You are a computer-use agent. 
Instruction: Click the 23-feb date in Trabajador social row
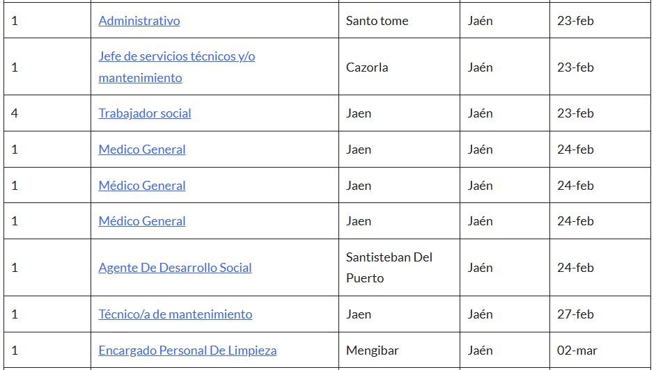(575, 113)
